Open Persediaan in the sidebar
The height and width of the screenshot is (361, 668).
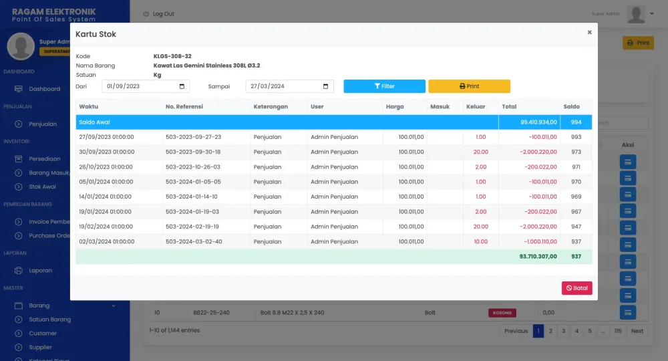pyautogui.click(x=44, y=159)
